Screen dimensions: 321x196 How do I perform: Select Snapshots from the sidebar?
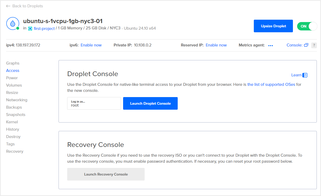[15, 114]
